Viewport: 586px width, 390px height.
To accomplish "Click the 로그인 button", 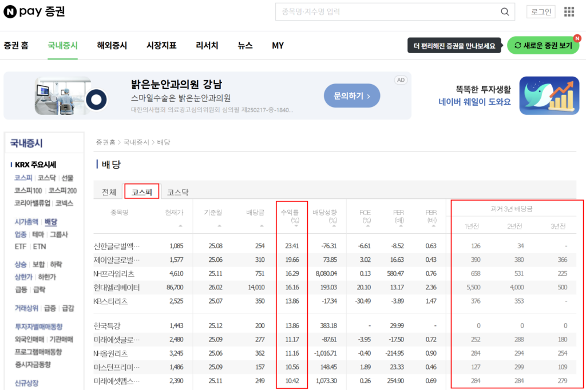I will (540, 11).
